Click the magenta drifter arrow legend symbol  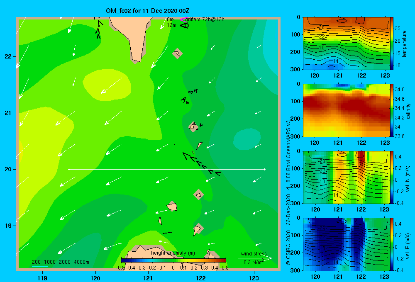pos(183,19)
